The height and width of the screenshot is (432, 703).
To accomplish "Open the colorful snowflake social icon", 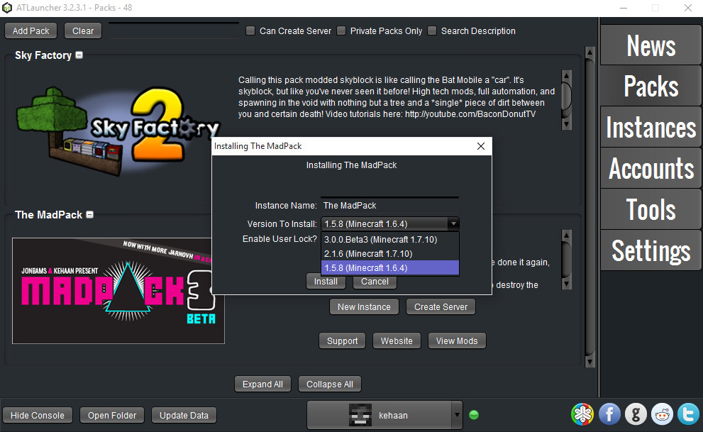I will click(x=582, y=414).
